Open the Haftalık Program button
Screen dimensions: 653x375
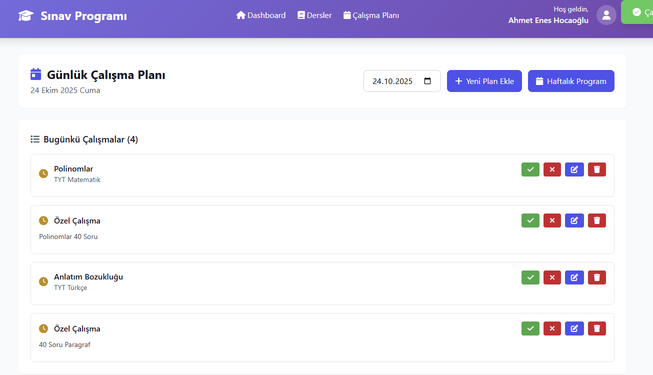(570, 81)
